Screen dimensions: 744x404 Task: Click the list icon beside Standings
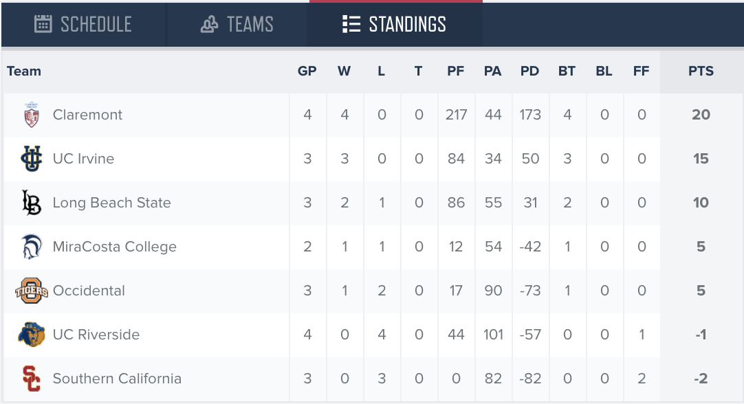tap(351, 24)
